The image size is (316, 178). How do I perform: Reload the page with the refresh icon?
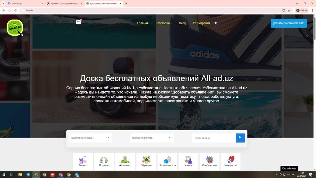click(x=15, y=10)
